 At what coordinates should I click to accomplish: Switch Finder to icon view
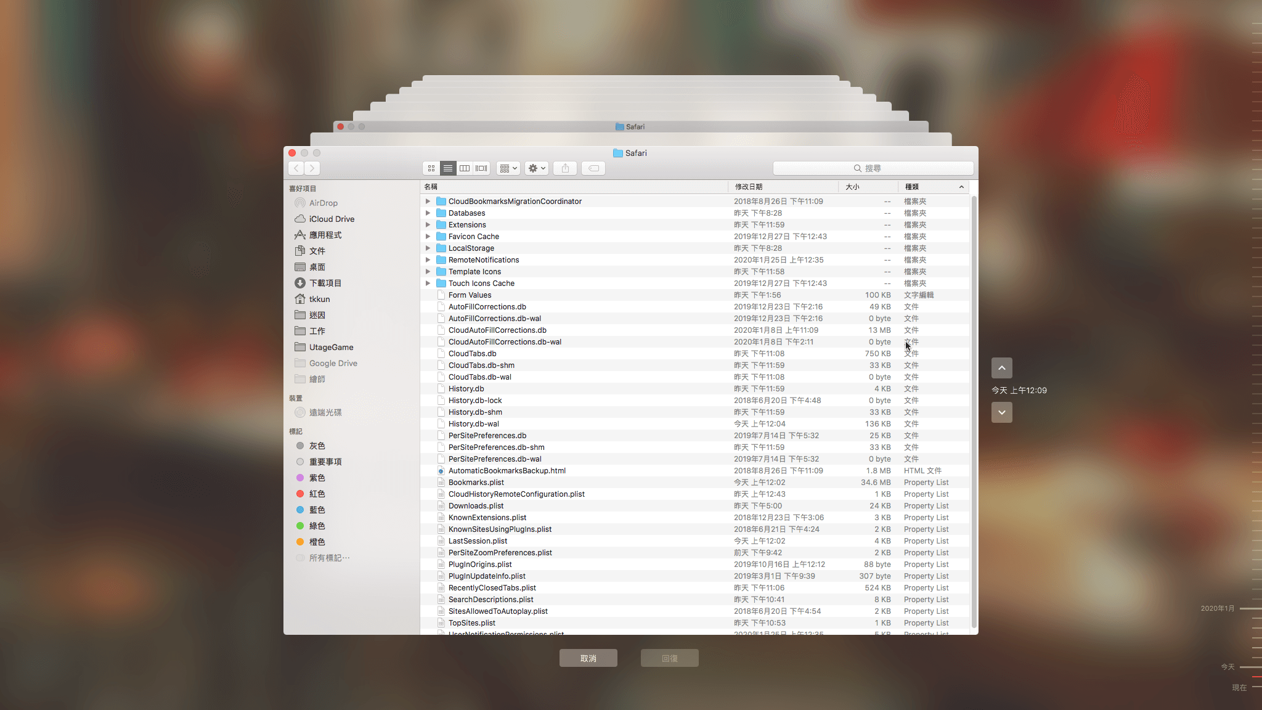431,168
